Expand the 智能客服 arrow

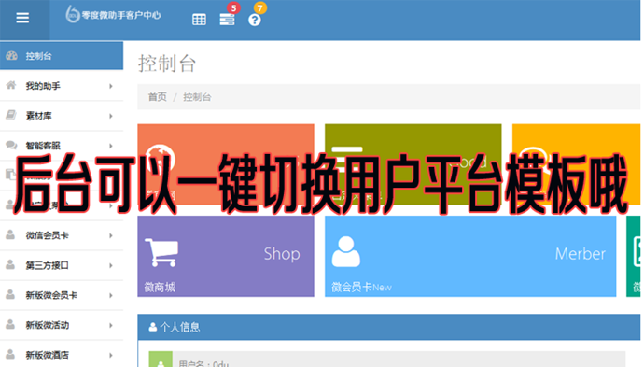111,146
